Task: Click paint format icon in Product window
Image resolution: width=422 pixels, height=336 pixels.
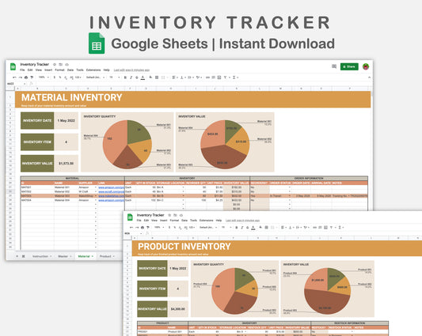Action: pos(148,228)
